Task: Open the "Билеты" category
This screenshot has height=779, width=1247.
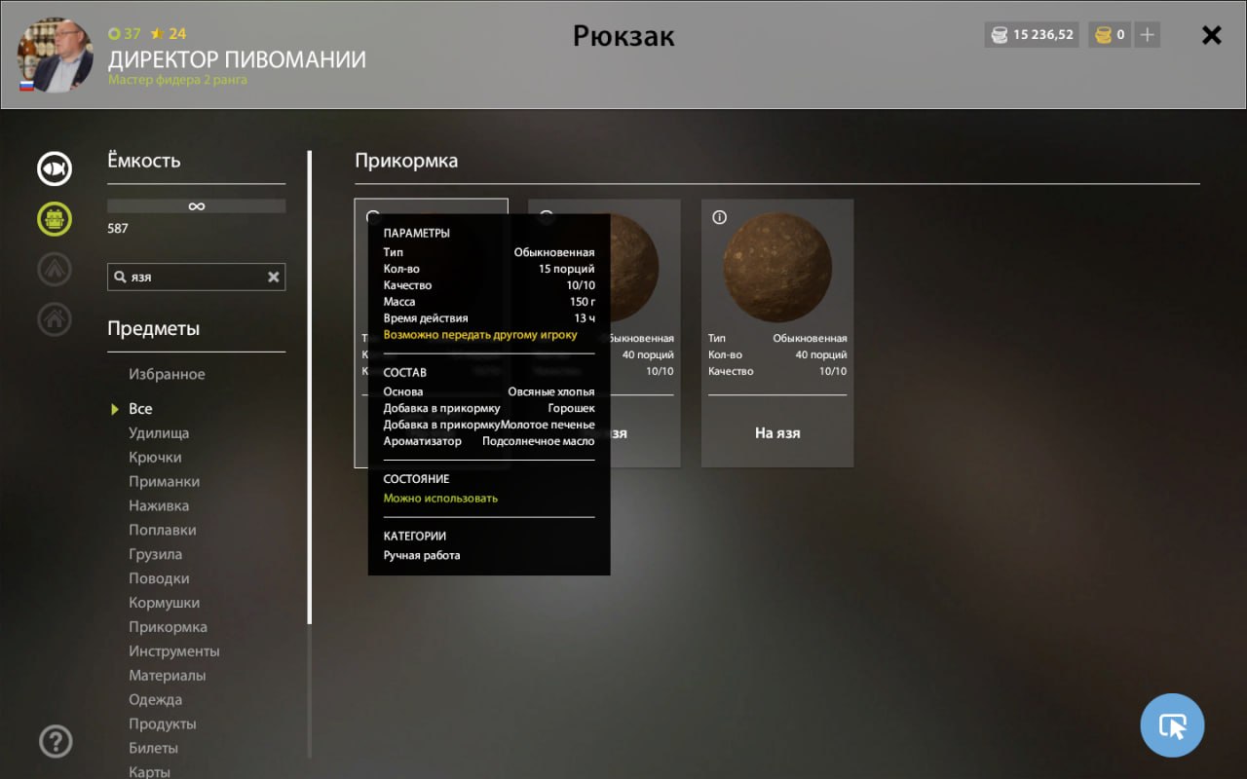Action: click(153, 749)
